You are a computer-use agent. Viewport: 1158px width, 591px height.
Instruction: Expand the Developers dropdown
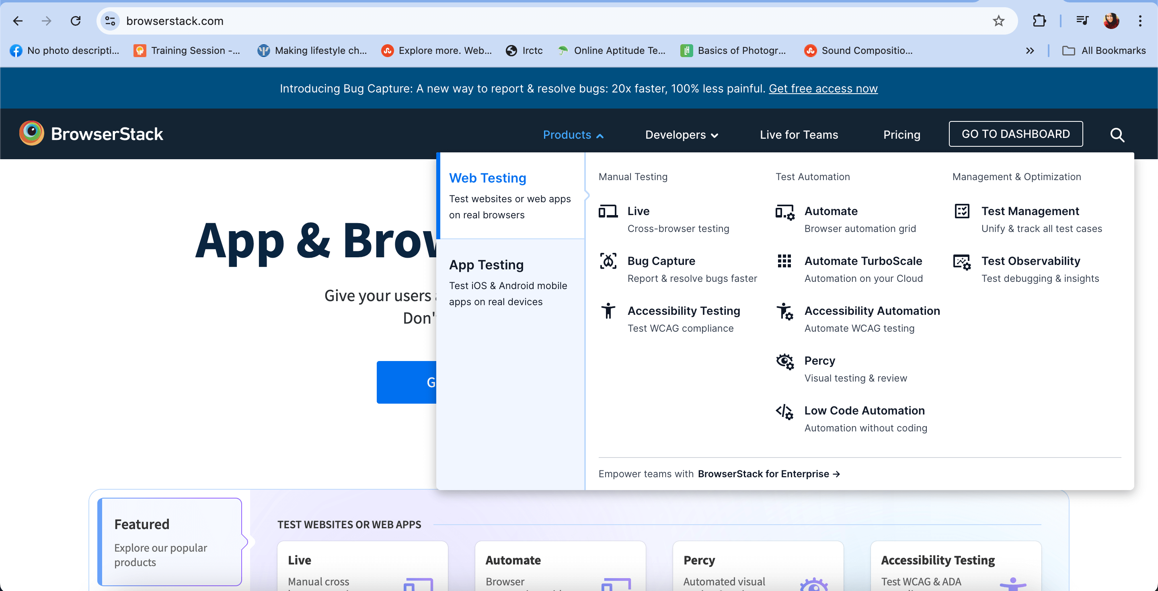click(682, 135)
